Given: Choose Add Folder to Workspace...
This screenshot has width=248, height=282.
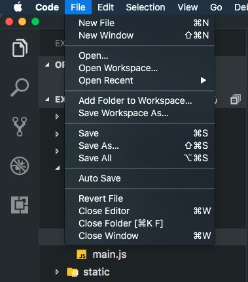Looking at the screenshot, I should click(140, 101).
